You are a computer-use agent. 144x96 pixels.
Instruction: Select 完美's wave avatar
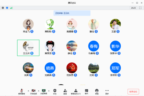(x=28, y=68)
